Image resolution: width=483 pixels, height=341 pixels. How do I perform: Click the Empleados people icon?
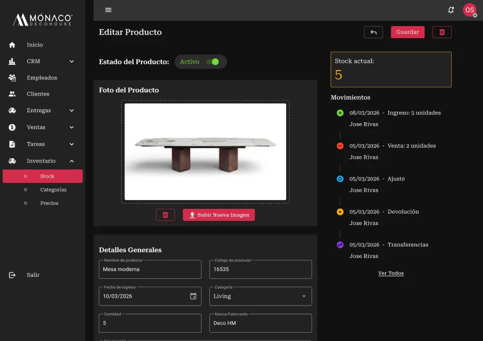click(12, 78)
